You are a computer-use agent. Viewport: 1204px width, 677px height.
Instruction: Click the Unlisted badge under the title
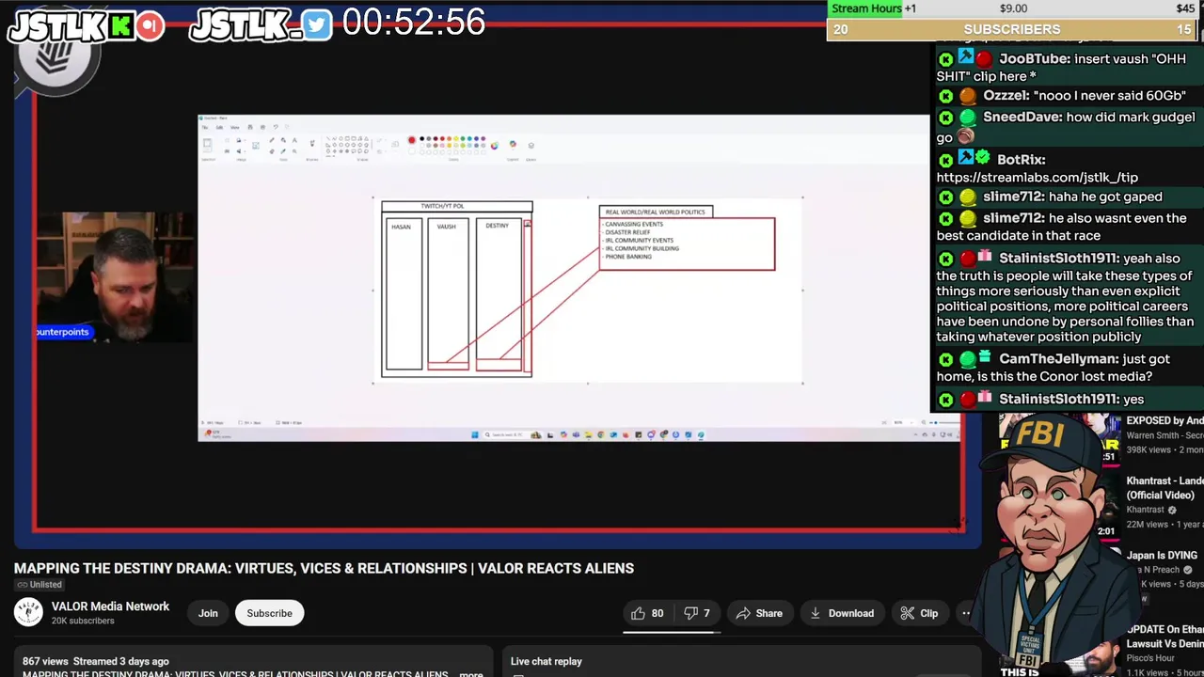pyautogui.click(x=39, y=585)
